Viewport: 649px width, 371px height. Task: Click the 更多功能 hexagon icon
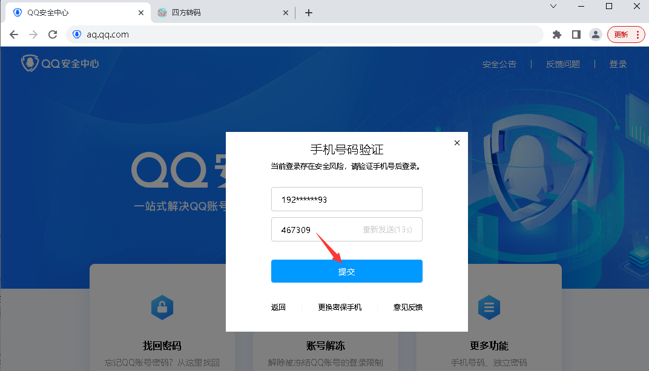[489, 308]
